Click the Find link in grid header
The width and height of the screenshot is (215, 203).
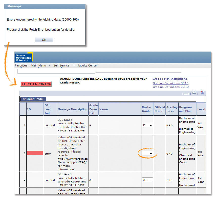(185, 94)
